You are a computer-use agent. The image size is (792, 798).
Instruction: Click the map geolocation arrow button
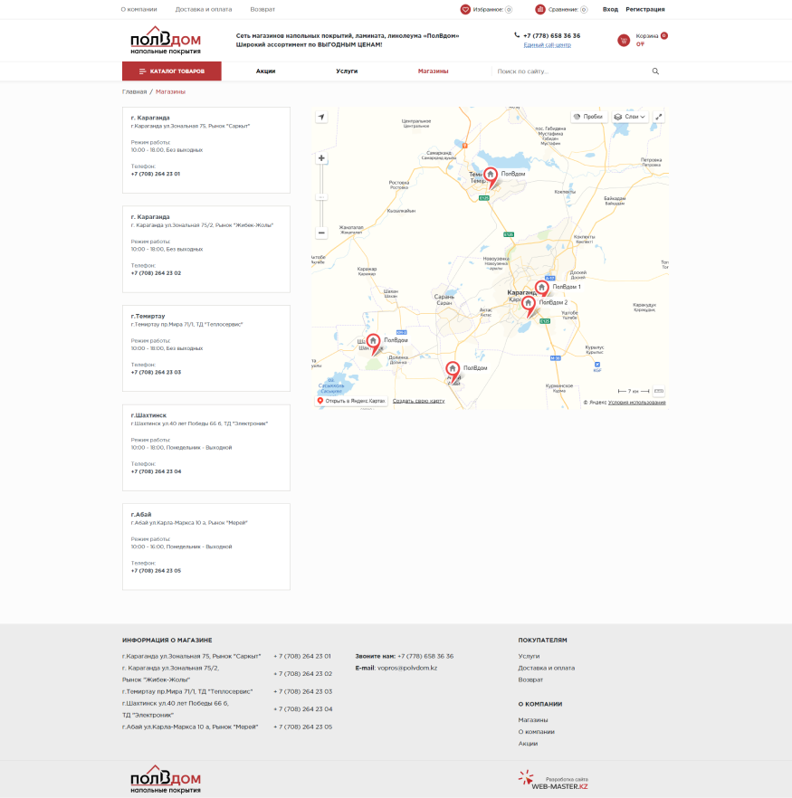[321, 117]
